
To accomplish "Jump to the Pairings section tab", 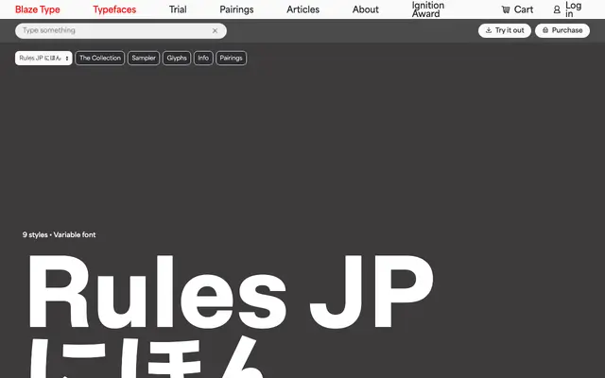I will (231, 59).
